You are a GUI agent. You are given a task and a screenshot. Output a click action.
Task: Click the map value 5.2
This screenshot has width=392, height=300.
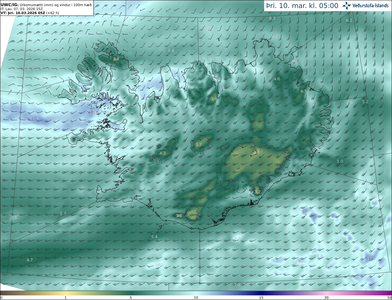pos(365,102)
